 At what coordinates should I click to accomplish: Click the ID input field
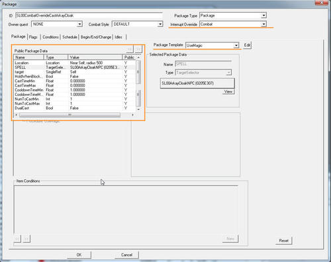89,15
